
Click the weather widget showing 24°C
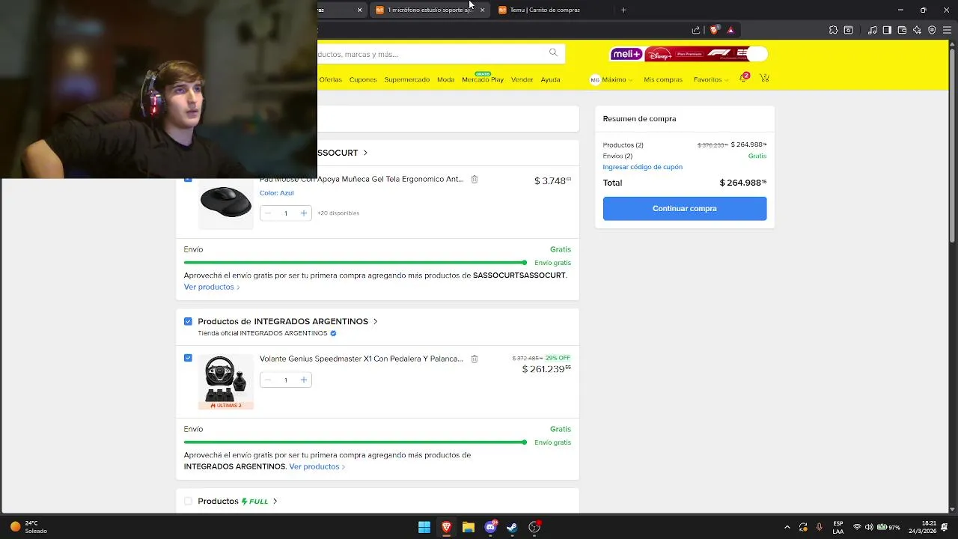click(x=28, y=527)
